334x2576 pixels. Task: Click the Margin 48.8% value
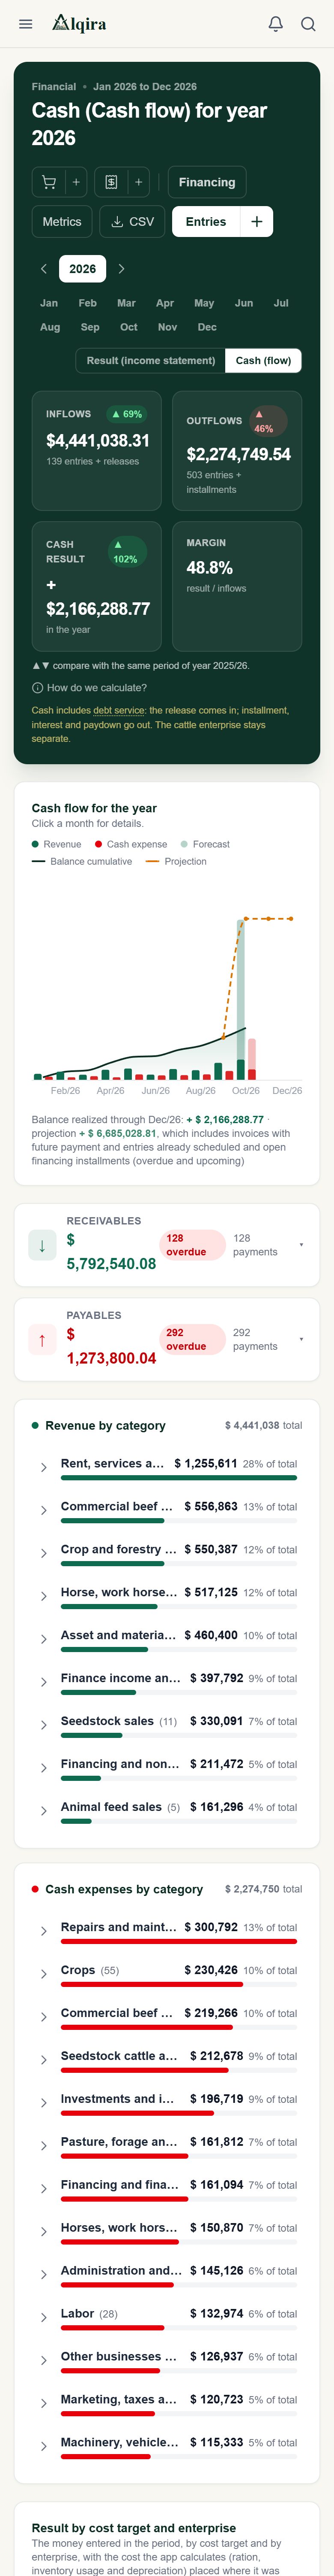pyautogui.click(x=209, y=568)
